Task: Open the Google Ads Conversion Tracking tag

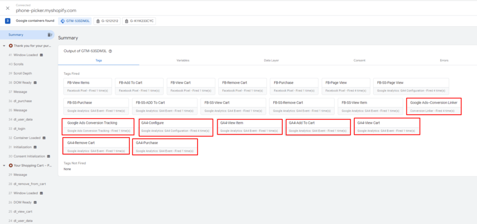Action: click(98, 126)
